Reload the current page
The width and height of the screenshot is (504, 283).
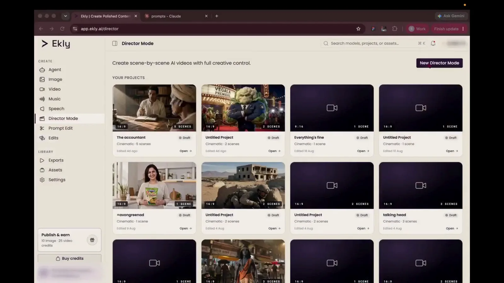(x=62, y=29)
